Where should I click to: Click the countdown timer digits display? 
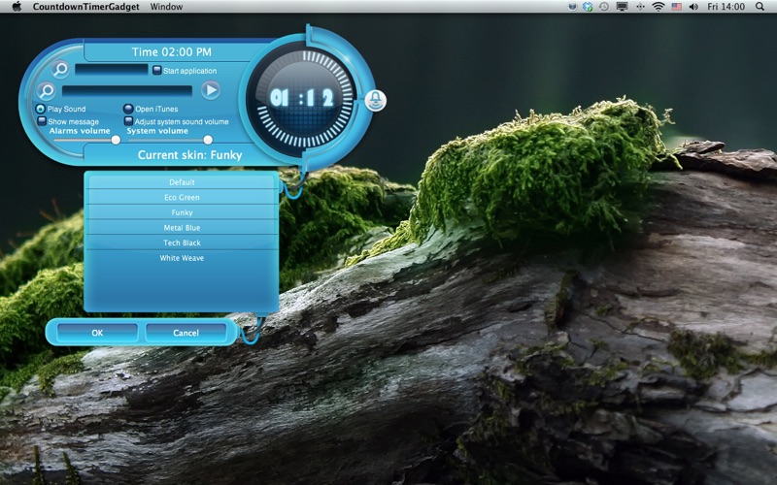302,98
